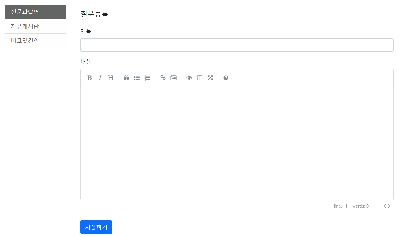Go to the 자유게시판 board
Viewport: 402px width, 237px height.
pyautogui.click(x=36, y=26)
